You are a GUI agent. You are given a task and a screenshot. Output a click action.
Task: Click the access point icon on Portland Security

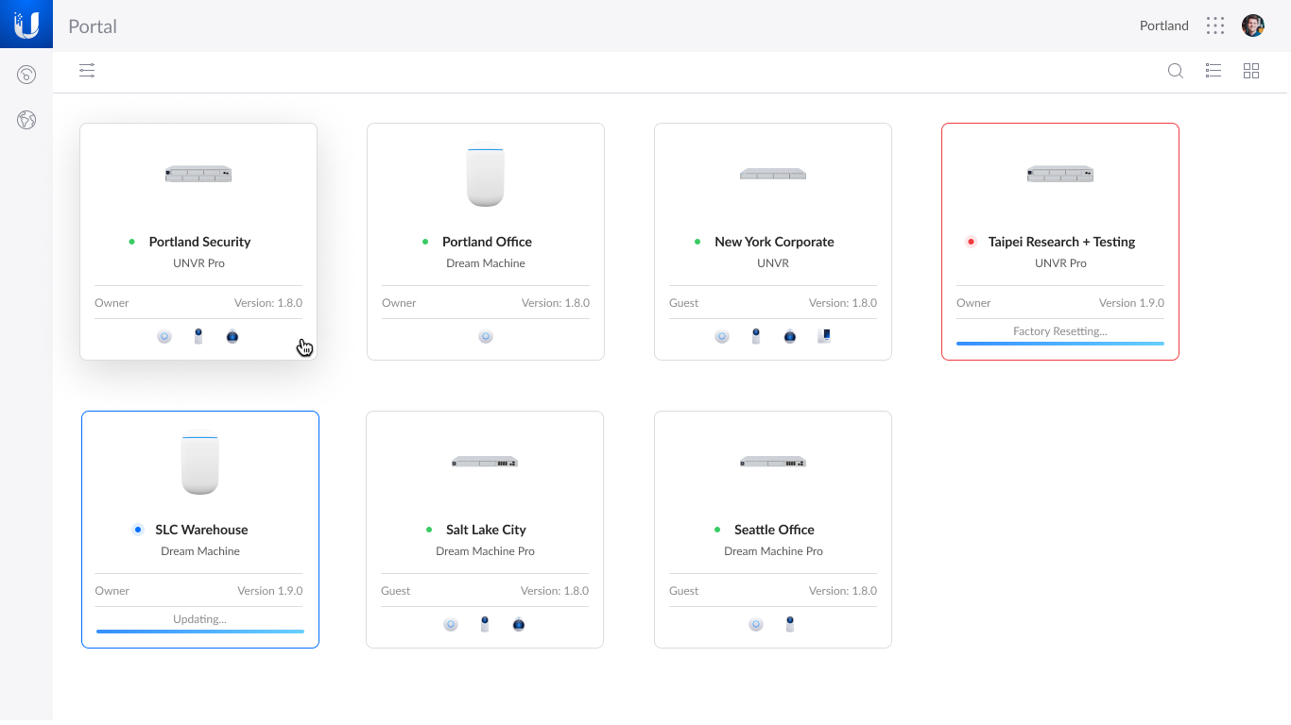point(164,336)
